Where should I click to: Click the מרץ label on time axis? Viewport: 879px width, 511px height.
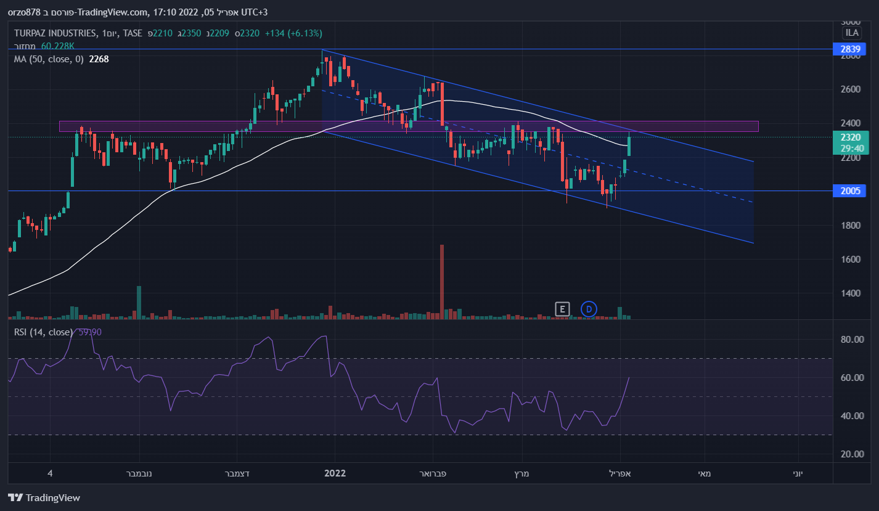point(521,473)
